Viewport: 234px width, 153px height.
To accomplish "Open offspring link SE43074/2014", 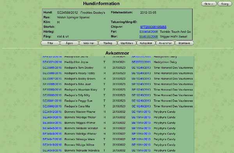I will coord(52,62).
